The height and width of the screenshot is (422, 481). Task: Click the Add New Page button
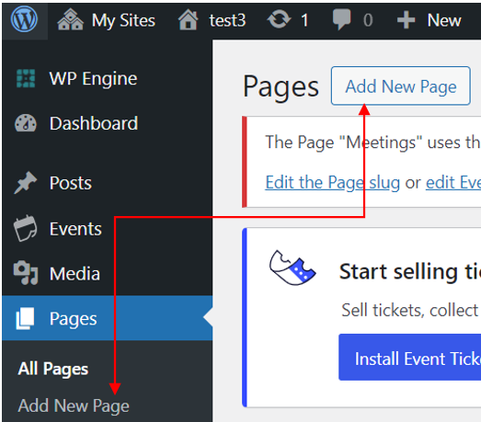coord(401,86)
